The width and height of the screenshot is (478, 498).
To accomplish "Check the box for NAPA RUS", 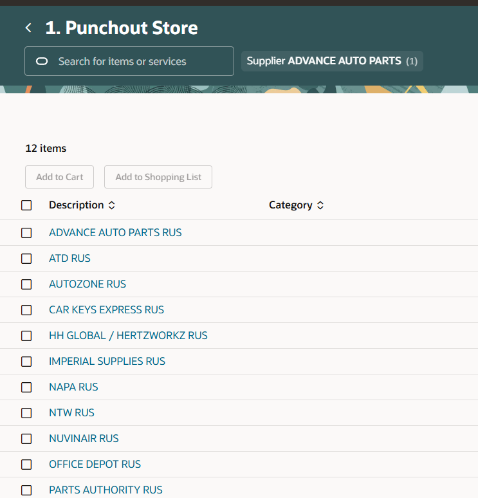I will pos(26,387).
